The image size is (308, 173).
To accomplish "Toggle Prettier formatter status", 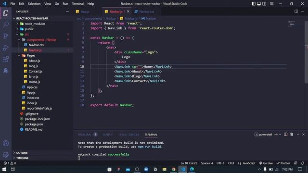I will 283,163.
